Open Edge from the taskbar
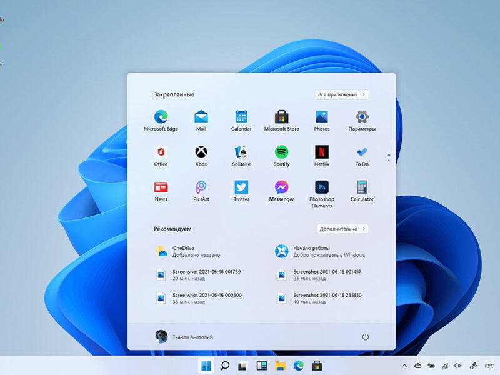Viewport: 500px width, 375px height. click(299, 366)
